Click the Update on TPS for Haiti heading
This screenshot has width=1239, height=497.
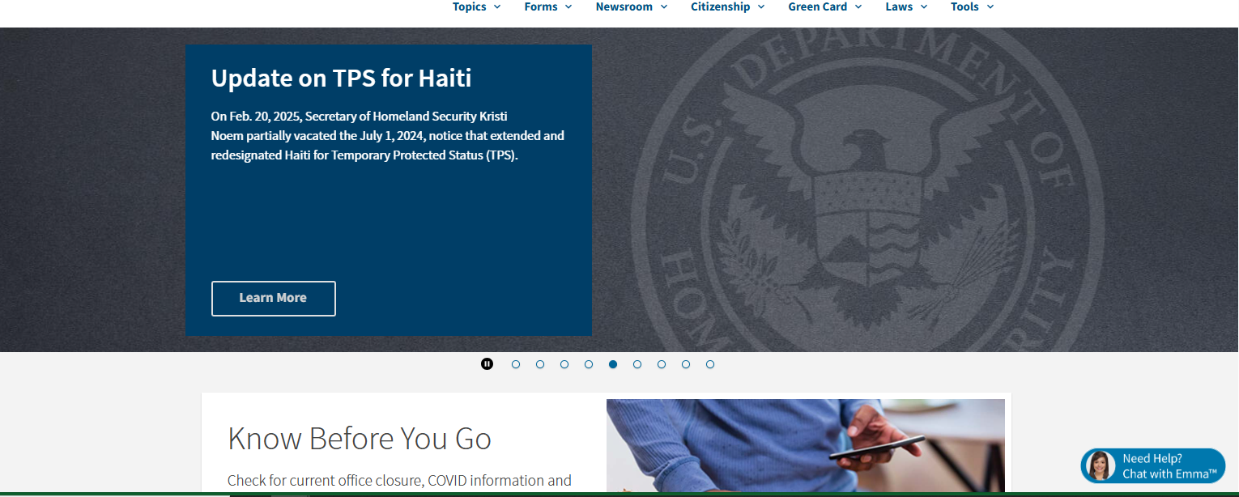[x=341, y=79]
